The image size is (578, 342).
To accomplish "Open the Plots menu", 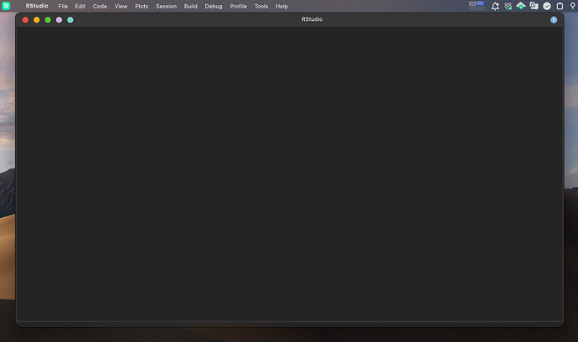I will (142, 6).
